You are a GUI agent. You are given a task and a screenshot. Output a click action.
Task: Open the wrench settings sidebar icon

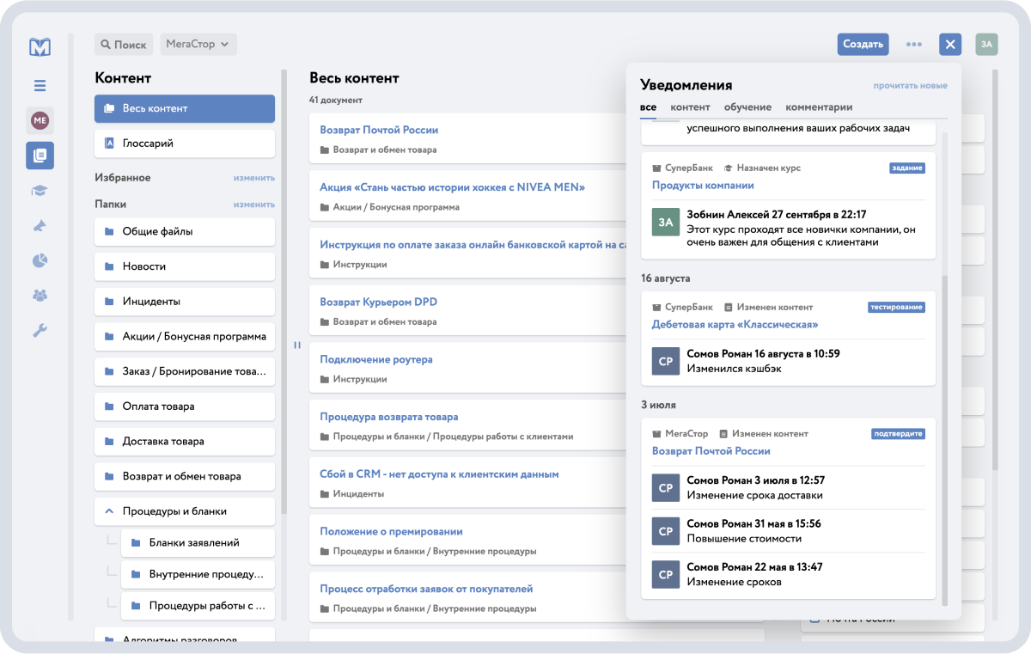tap(40, 330)
